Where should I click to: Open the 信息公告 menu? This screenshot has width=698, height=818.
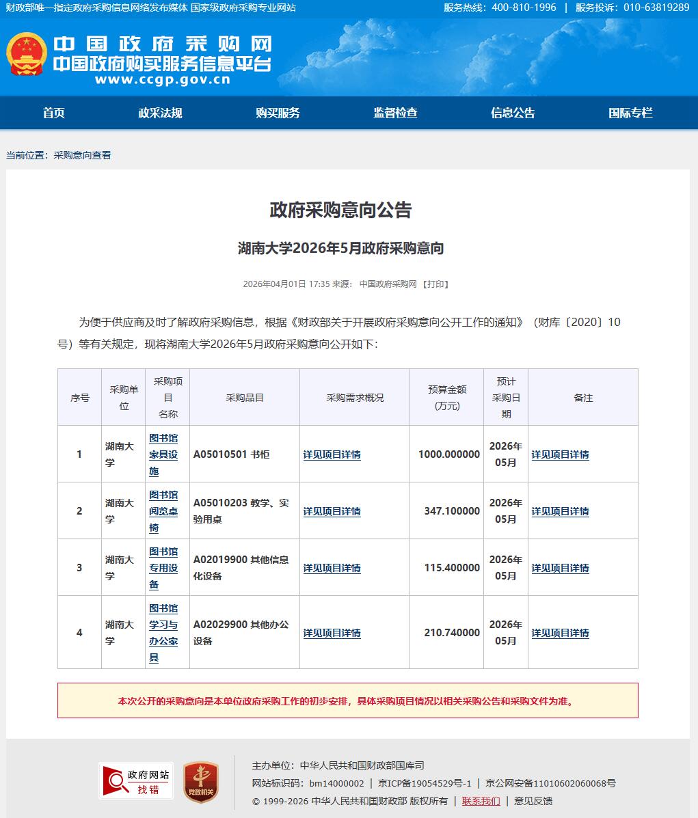click(x=513, y=113)
